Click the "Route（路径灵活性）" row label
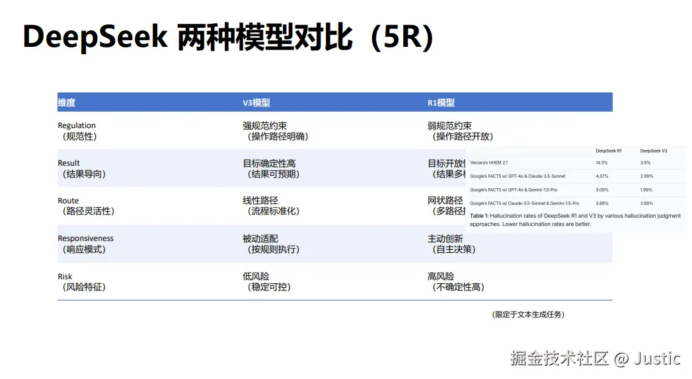Screen dimensions: 692x379 (86, 206)
